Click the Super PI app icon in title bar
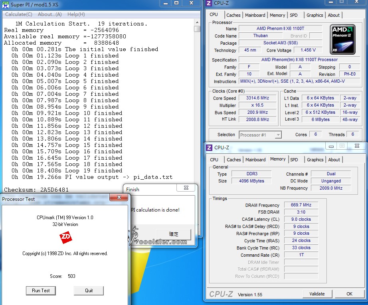This screenshot has height=305, width=368. click(x=5, y=4)
